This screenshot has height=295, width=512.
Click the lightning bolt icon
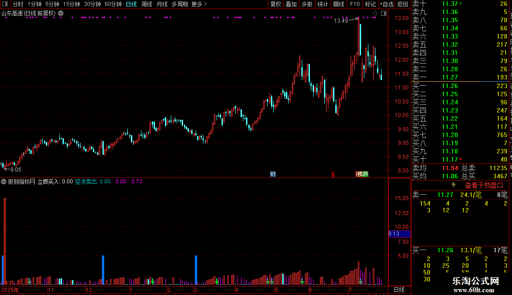454,185
